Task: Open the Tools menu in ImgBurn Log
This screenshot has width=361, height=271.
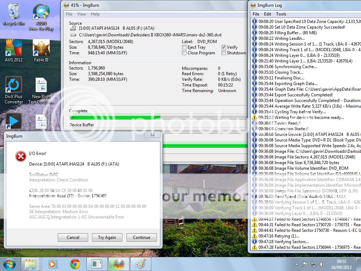Action: coord(281,14)
